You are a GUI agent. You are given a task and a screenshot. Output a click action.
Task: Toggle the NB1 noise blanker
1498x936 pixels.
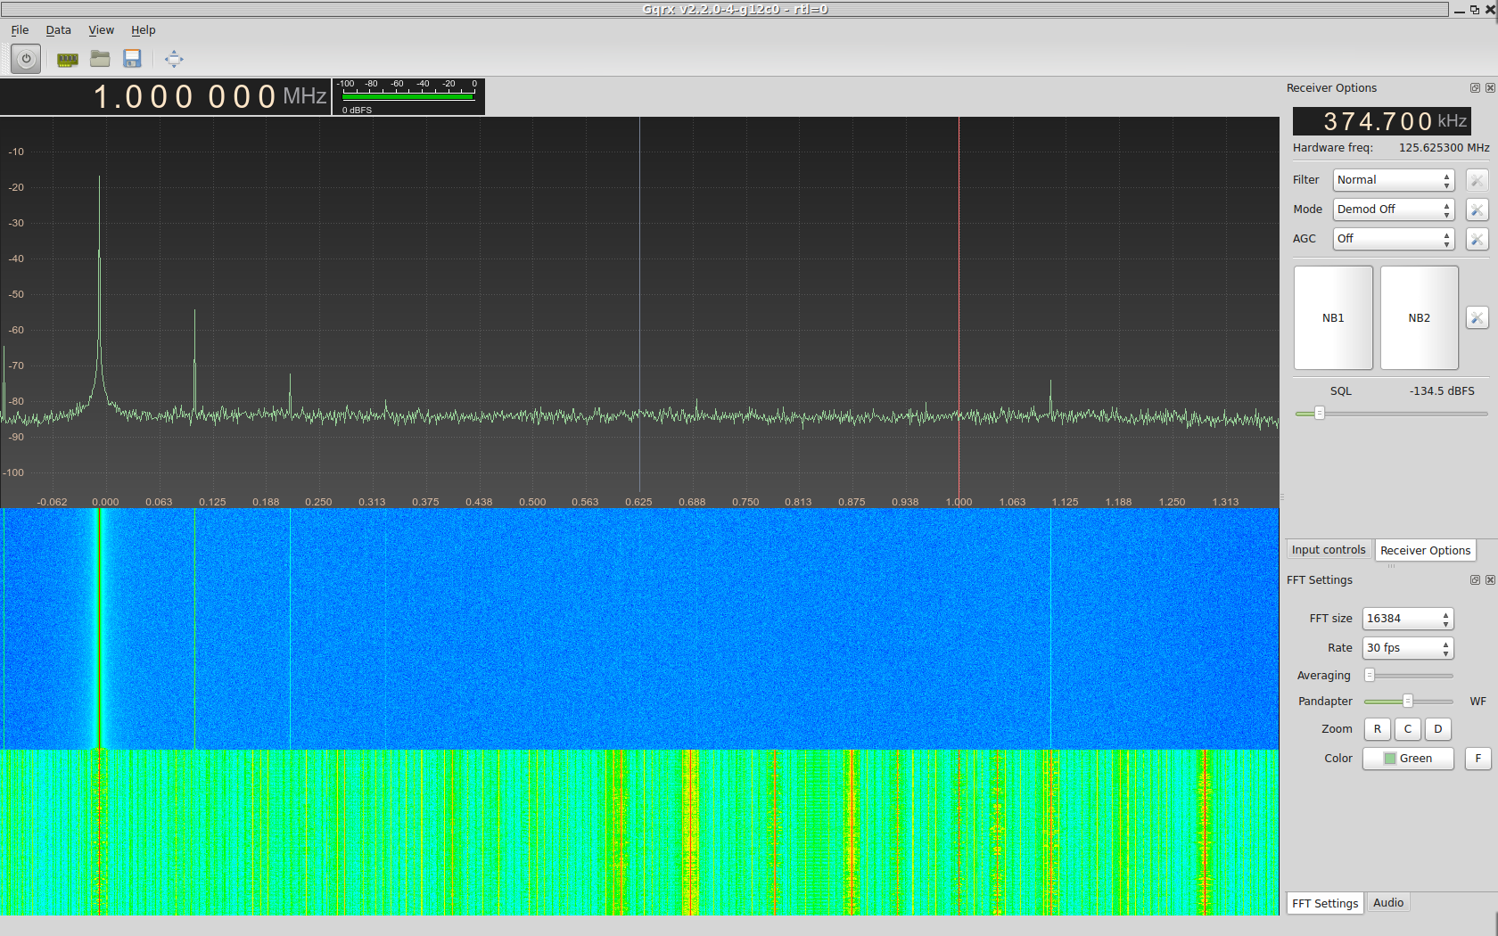(1333, 318)
